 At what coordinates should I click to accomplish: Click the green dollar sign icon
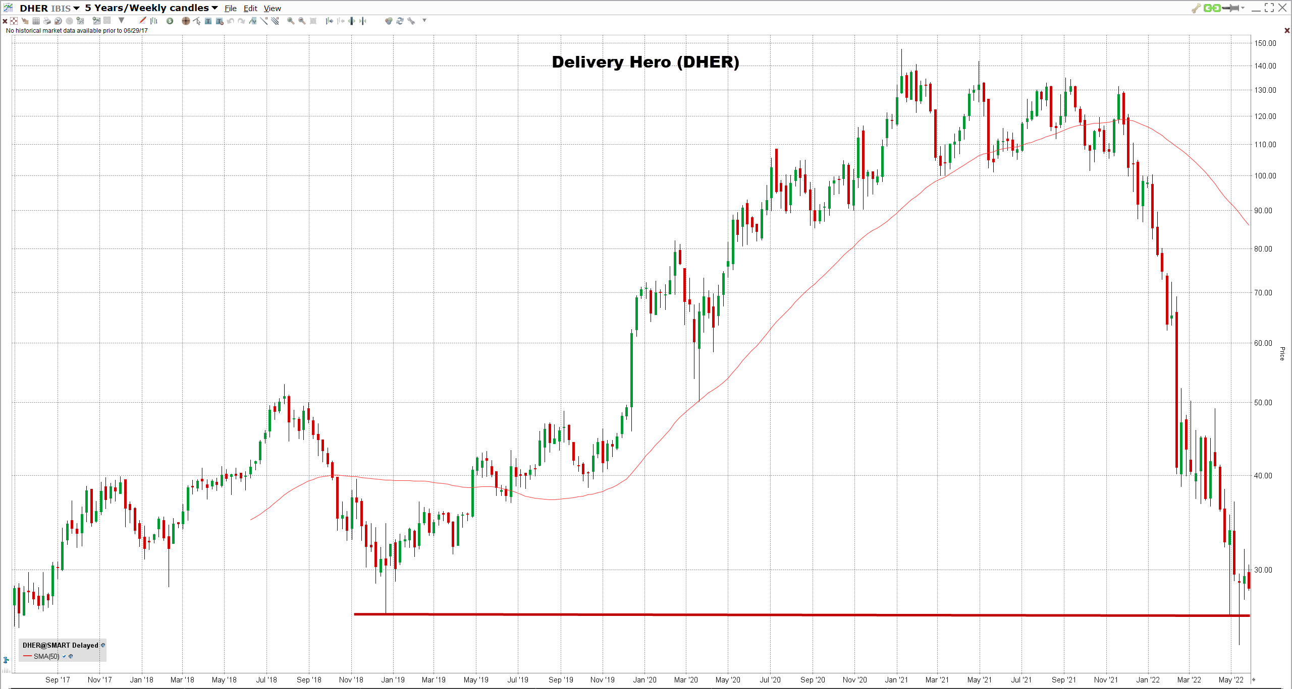pos(170,21)
